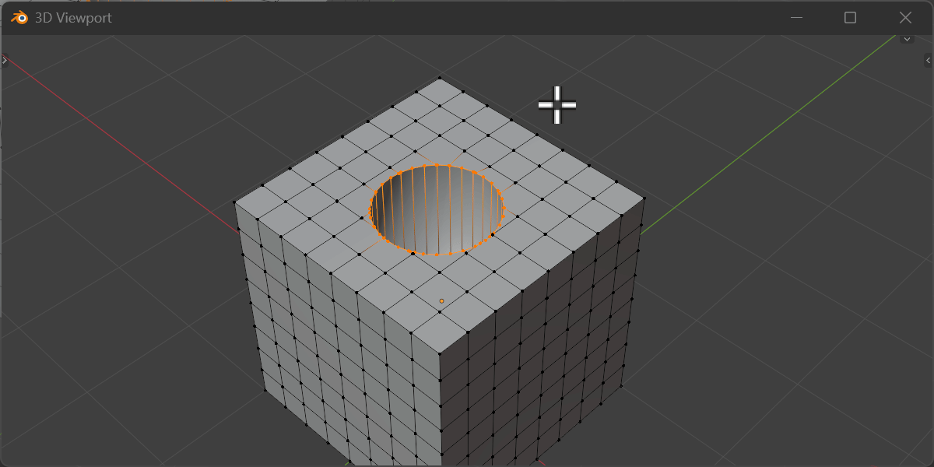
Task: Open the sidebar via the right-edge arrow
Action: pyautogui.click(x=928, y=59)
